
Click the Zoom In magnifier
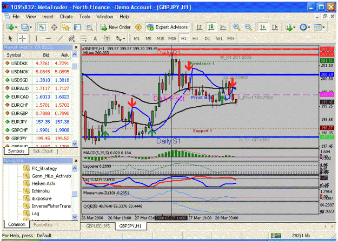237,27
